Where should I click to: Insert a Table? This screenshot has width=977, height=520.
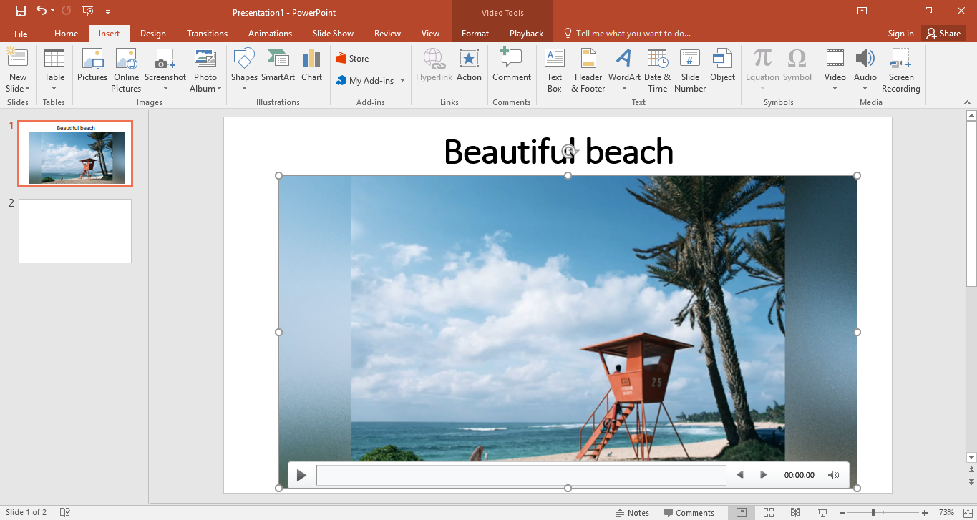[x=54, y=69]
